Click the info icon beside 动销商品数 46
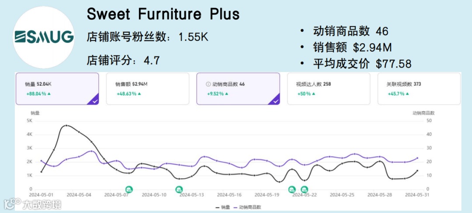The width and height of the screenshot is (472, 213). coord(208,84)
